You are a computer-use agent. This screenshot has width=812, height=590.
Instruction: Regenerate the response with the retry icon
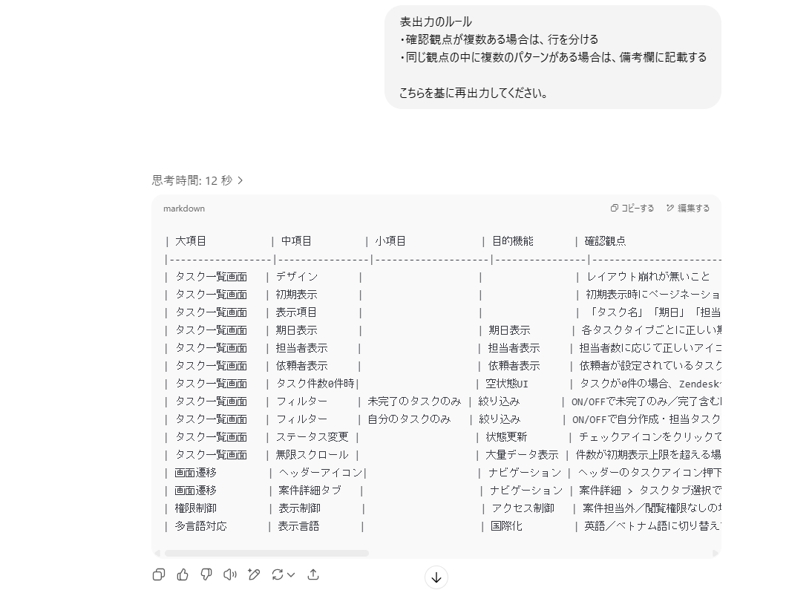tap(278, 574)
